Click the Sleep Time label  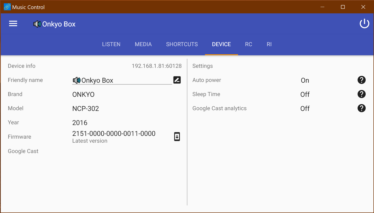coord(206,94)
